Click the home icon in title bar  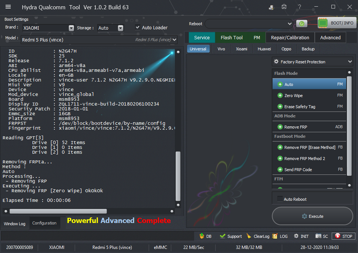coord(284,7)
